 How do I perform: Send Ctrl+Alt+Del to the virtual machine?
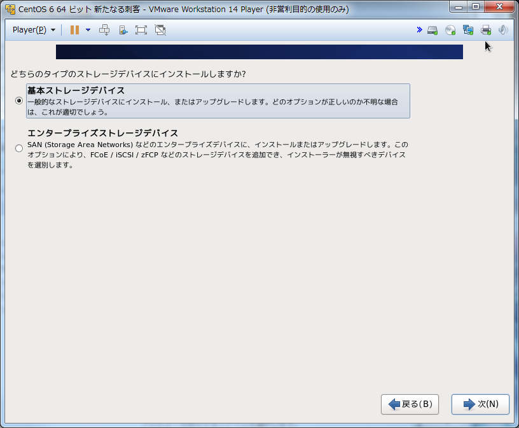click(104, 30)
